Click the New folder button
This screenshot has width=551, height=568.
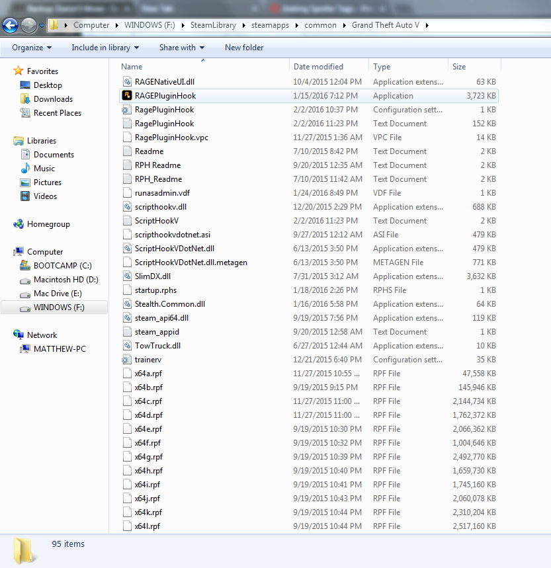click(244, 48)
